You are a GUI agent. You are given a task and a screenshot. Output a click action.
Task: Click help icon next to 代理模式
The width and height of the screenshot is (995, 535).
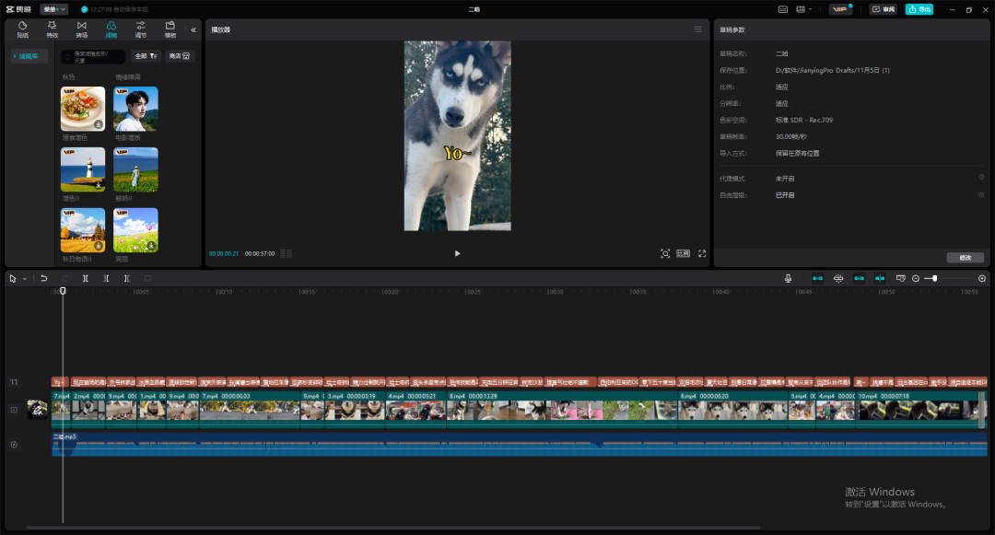(981, 178)
